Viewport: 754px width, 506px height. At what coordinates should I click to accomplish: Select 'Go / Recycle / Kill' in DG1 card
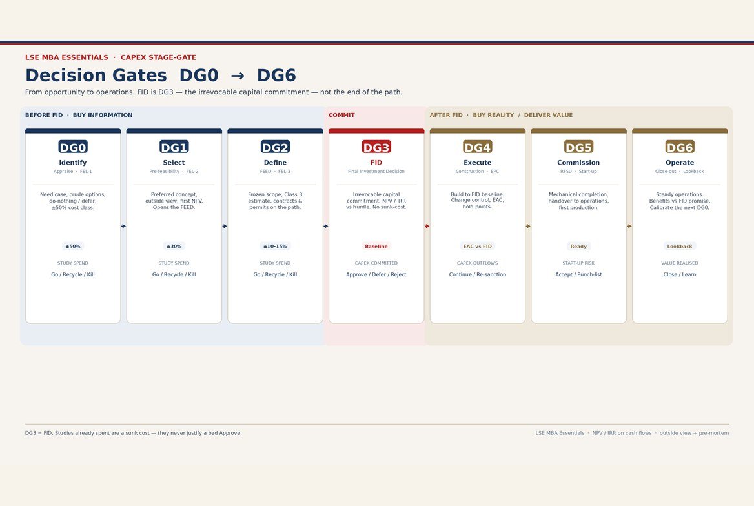pos(174,275)
